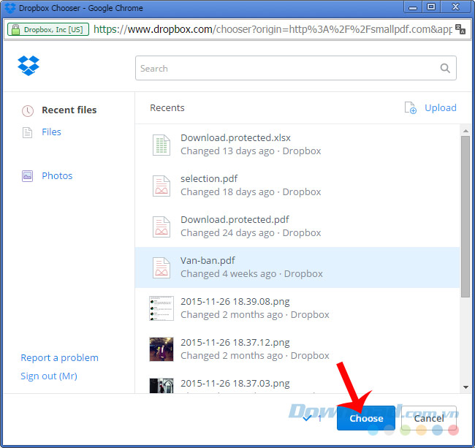Screen dimensions: 475x448
Task: Minimize the Dropbox Chooser window
Action: click(x=413, y=7)
